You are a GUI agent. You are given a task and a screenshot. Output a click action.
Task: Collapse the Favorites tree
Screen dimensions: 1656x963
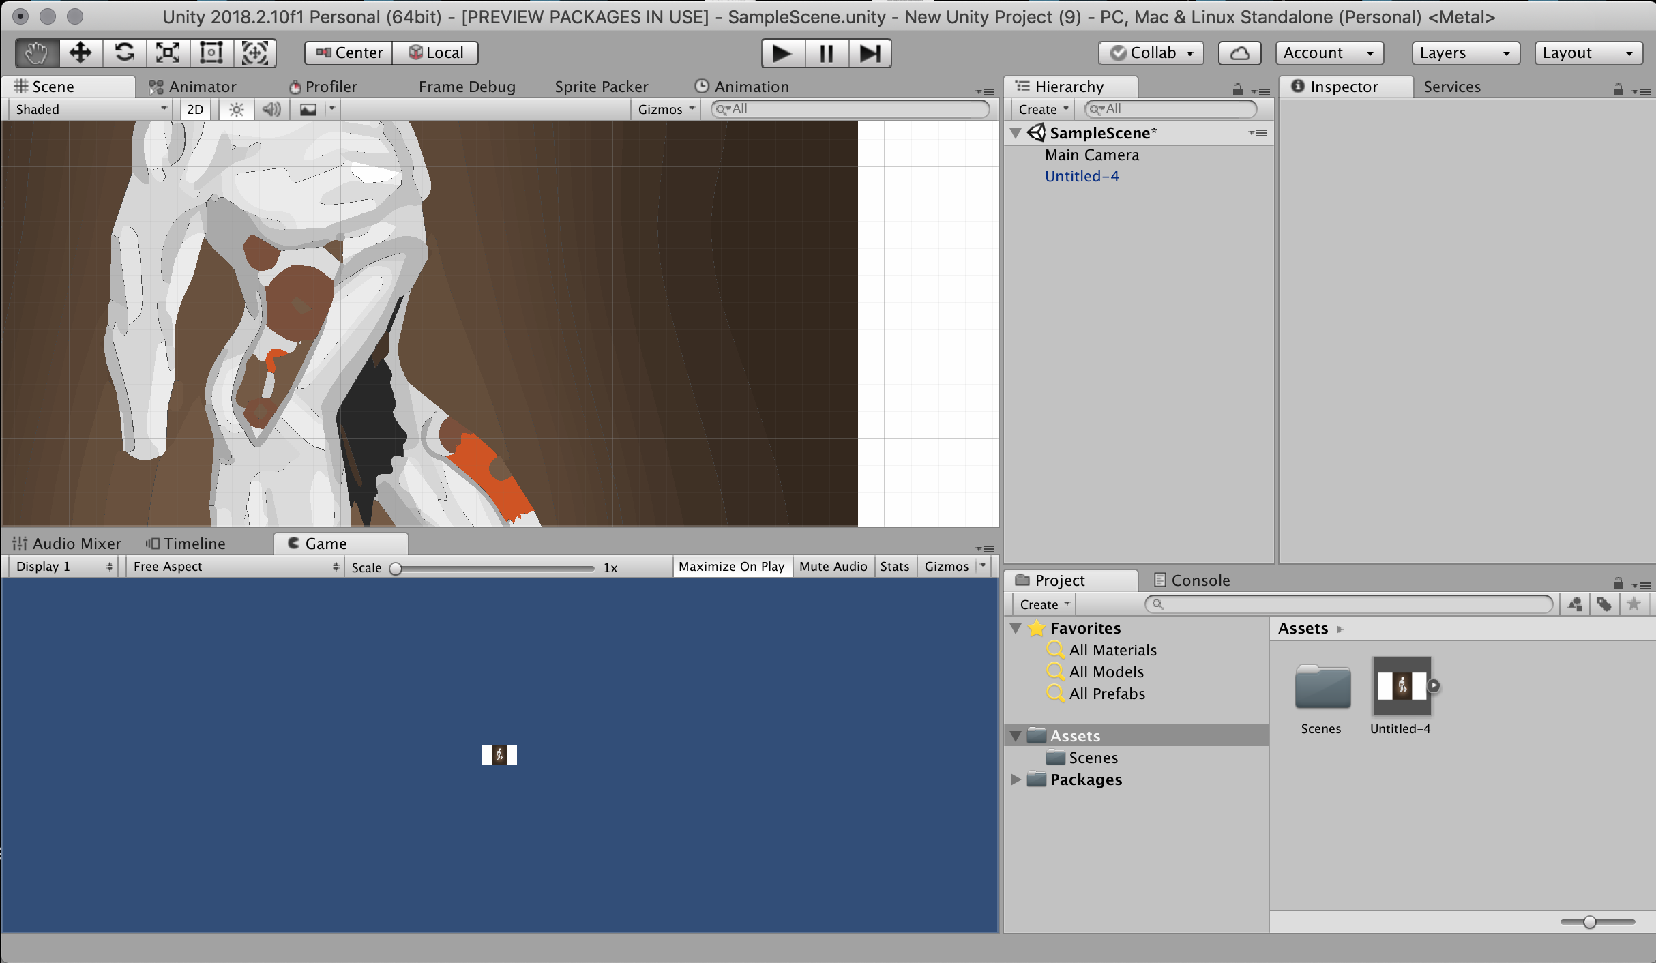1016,628
